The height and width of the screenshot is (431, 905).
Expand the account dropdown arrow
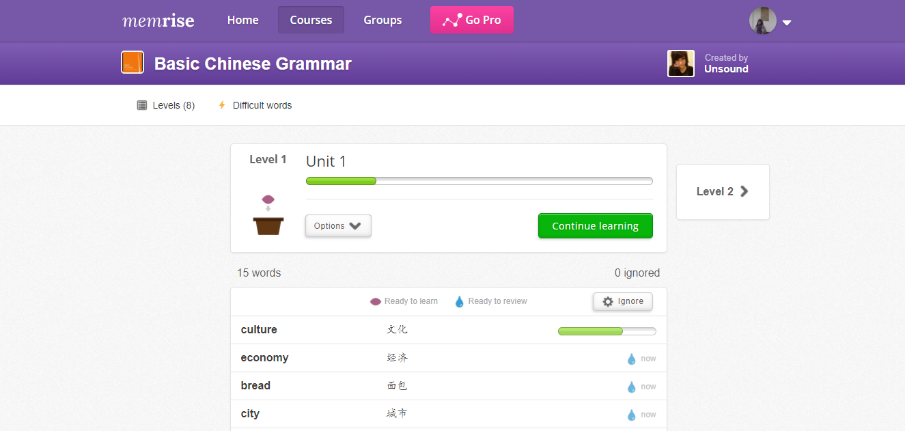(787, 23)
